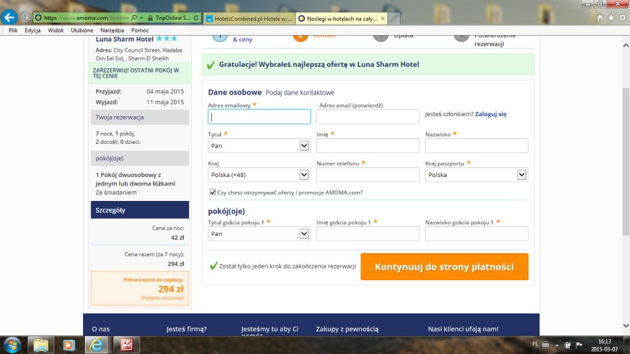This screenshot has height=354, width=630.
Task: Click the Kontynuuj do strony płatności button
Action: coord(444,267)
